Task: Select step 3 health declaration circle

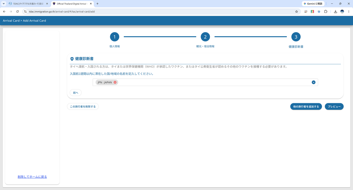Action: (x=296, y=37)
